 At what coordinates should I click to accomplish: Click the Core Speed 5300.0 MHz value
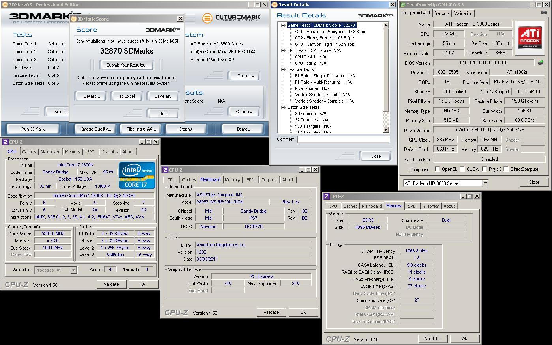coord(52,233)
